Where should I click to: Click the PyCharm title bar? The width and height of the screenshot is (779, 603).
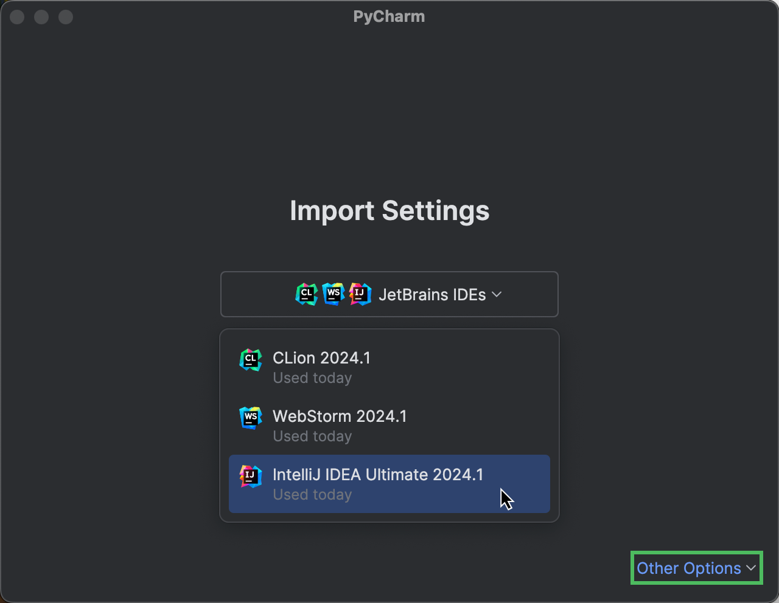[x=389, y=16]
